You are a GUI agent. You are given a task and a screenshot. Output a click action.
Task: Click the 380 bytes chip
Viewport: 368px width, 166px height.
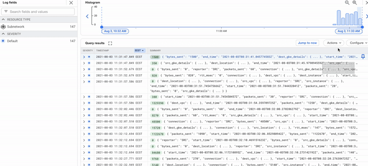(155, 97)
